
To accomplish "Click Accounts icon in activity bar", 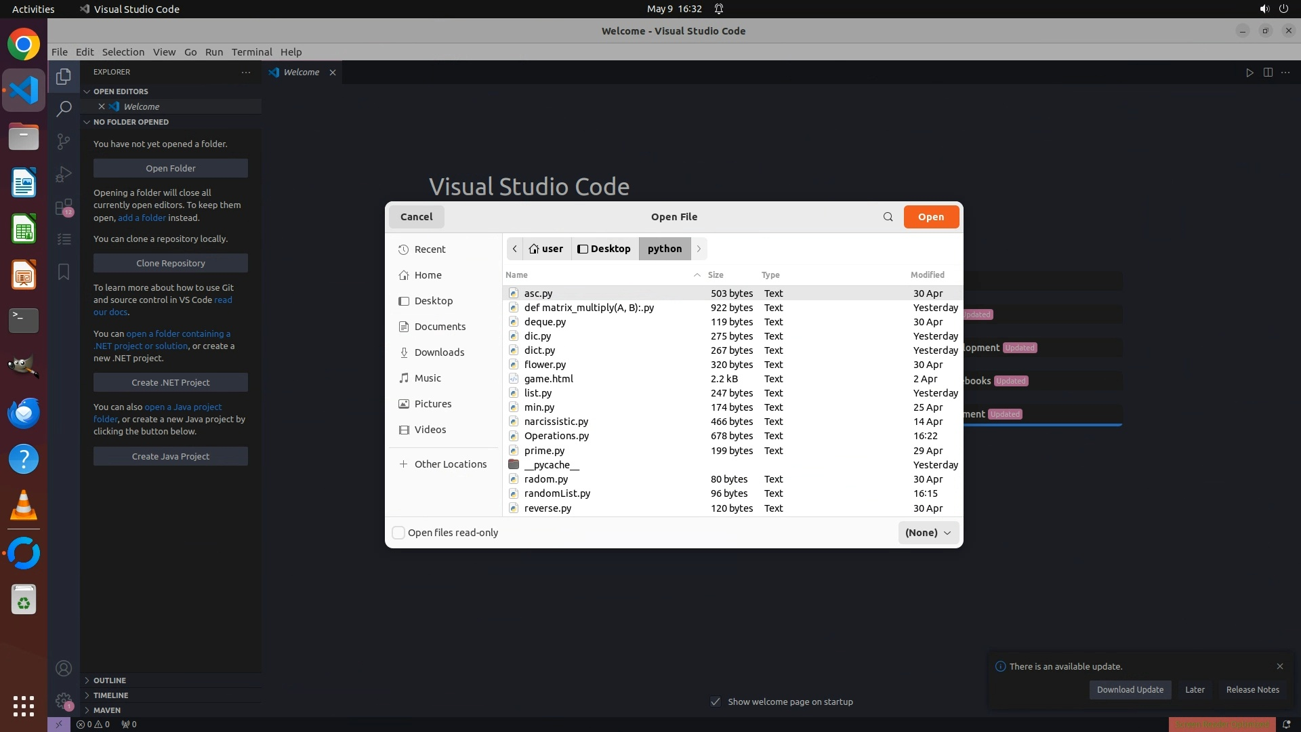I will [64, 668].
